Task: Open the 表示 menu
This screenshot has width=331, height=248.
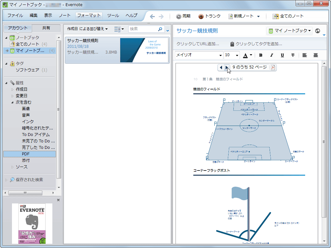Action: click(x=48, y=15)
